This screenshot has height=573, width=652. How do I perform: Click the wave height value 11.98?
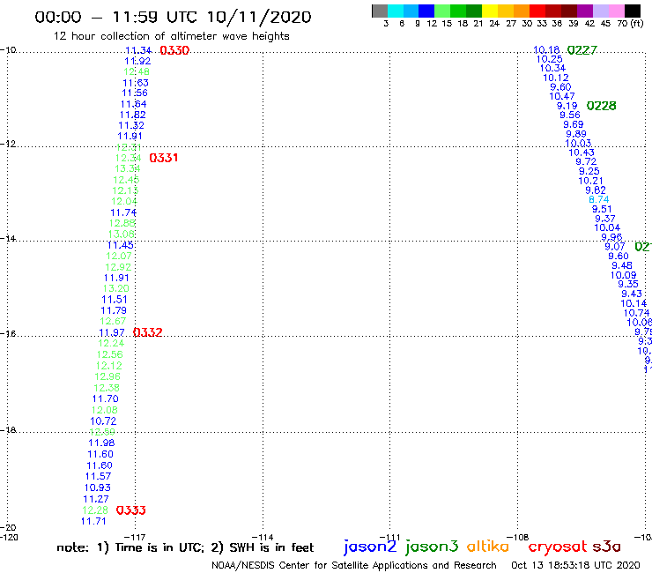click(101, 443)
